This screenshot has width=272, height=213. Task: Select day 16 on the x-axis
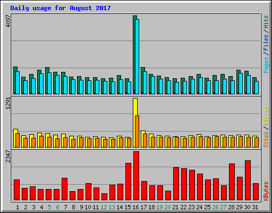click(135, 207)
